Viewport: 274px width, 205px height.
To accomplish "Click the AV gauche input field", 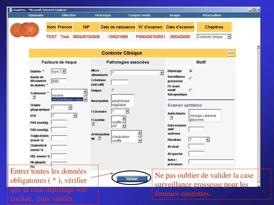I will 196,153.
